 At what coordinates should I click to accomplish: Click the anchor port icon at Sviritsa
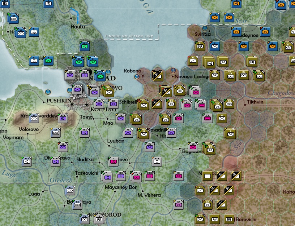tap(205, 28)
